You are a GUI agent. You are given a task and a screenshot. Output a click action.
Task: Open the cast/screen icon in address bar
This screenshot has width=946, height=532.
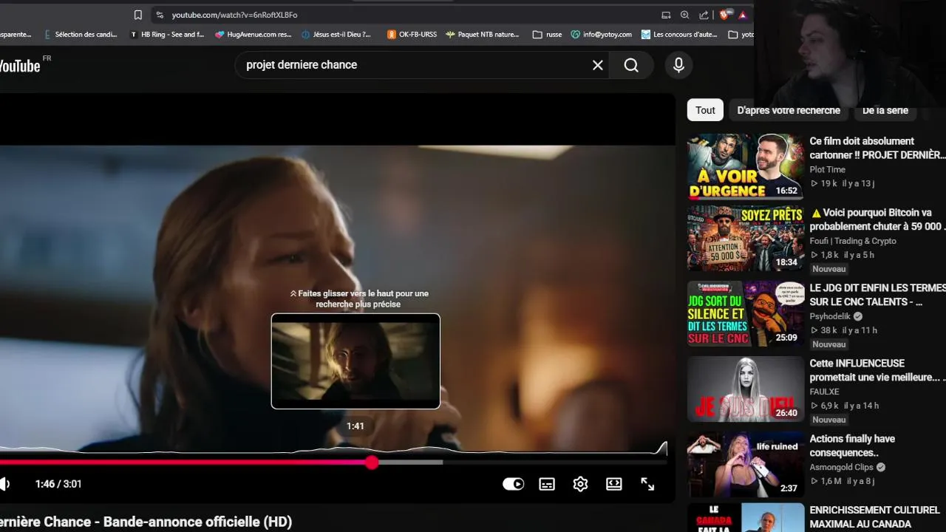(x=666, y=15)
